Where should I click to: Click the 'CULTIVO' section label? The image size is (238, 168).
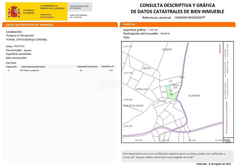point(11,63)
